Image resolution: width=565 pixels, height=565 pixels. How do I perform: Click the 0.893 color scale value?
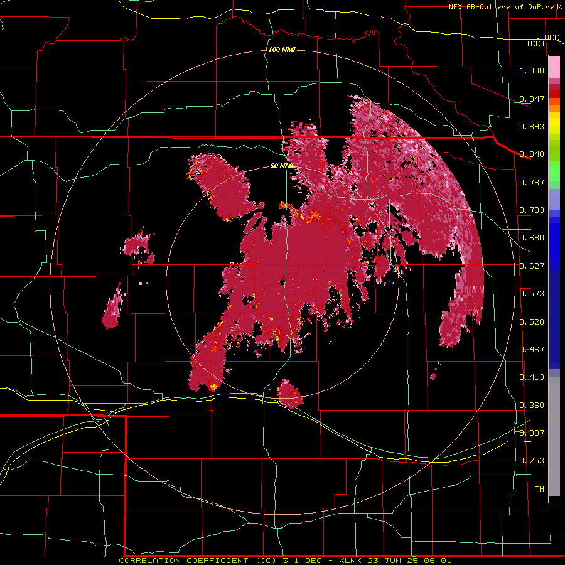pyautogui.click(x=532, y=126)
